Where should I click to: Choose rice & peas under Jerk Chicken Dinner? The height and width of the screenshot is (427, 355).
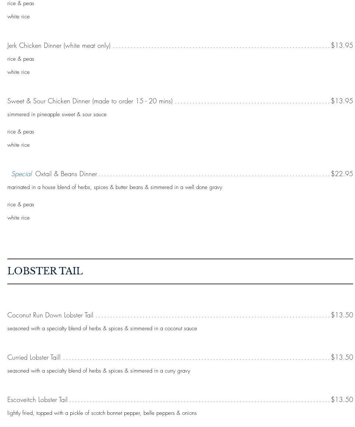[21, 59]
